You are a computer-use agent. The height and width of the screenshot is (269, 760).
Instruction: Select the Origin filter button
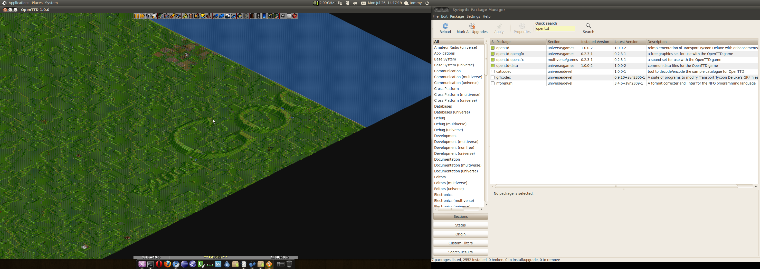coord(460,234)
